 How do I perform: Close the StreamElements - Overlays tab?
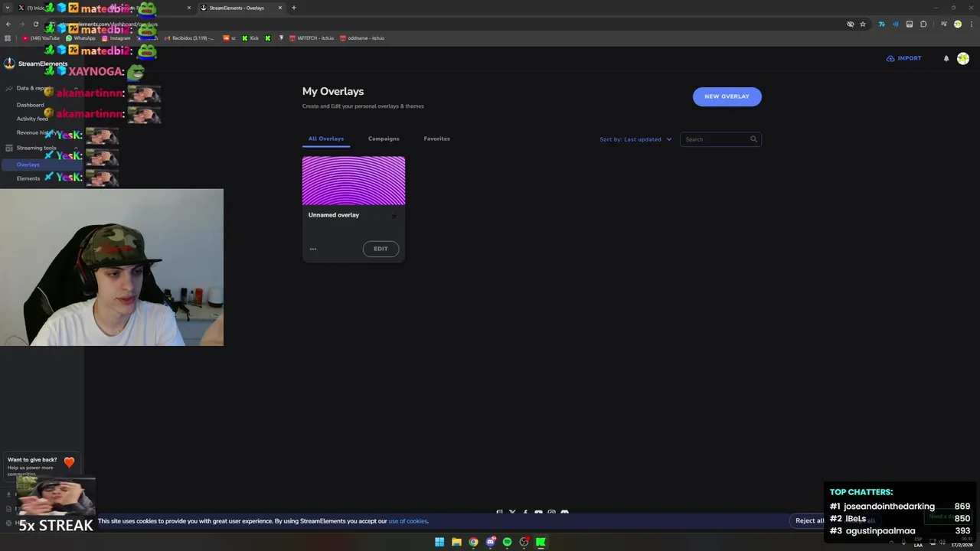(280, 8)
